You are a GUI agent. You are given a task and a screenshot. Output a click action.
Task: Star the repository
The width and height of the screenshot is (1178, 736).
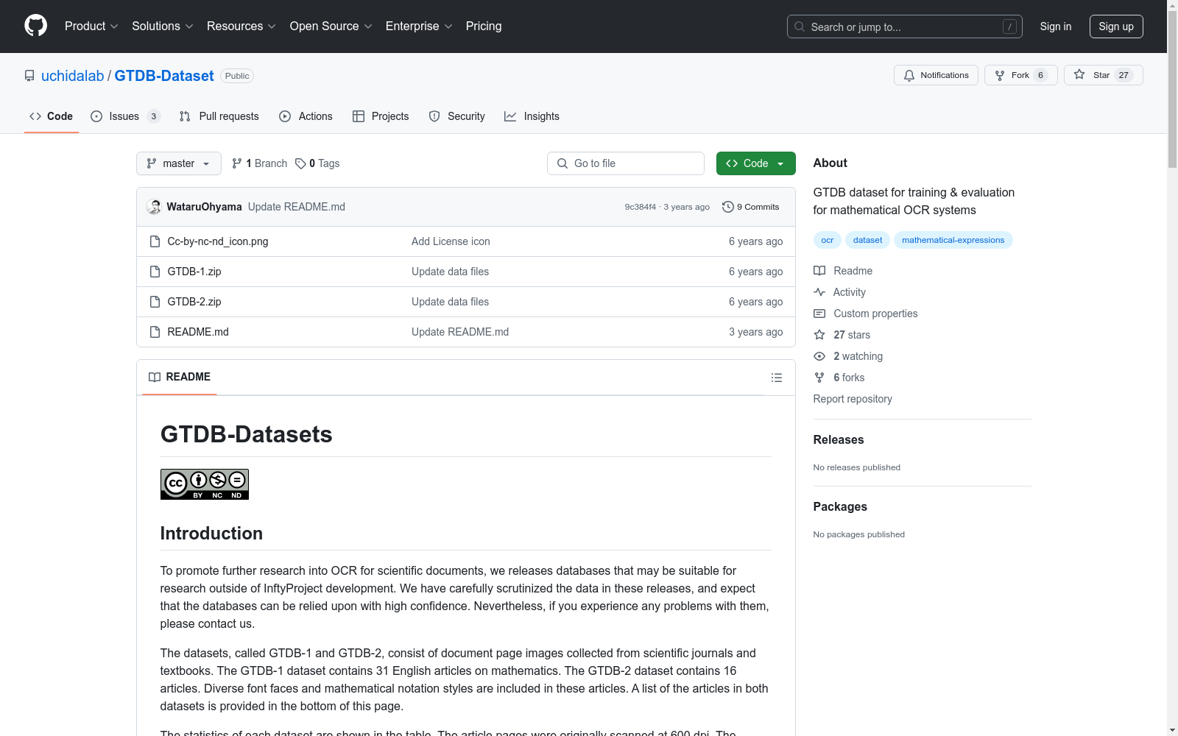click(1103, 75)
